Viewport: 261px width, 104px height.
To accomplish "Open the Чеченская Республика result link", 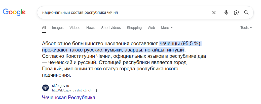I will pyautogui.click(x=68, y=97).
